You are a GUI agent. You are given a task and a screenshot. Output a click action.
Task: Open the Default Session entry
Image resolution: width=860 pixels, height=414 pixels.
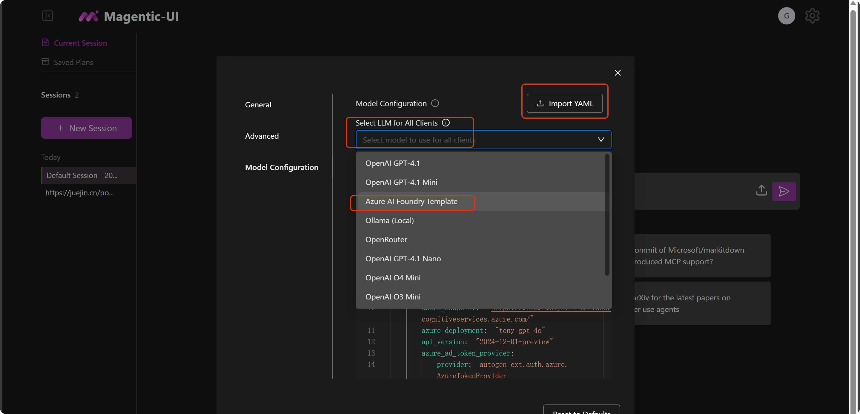[82, 175]
